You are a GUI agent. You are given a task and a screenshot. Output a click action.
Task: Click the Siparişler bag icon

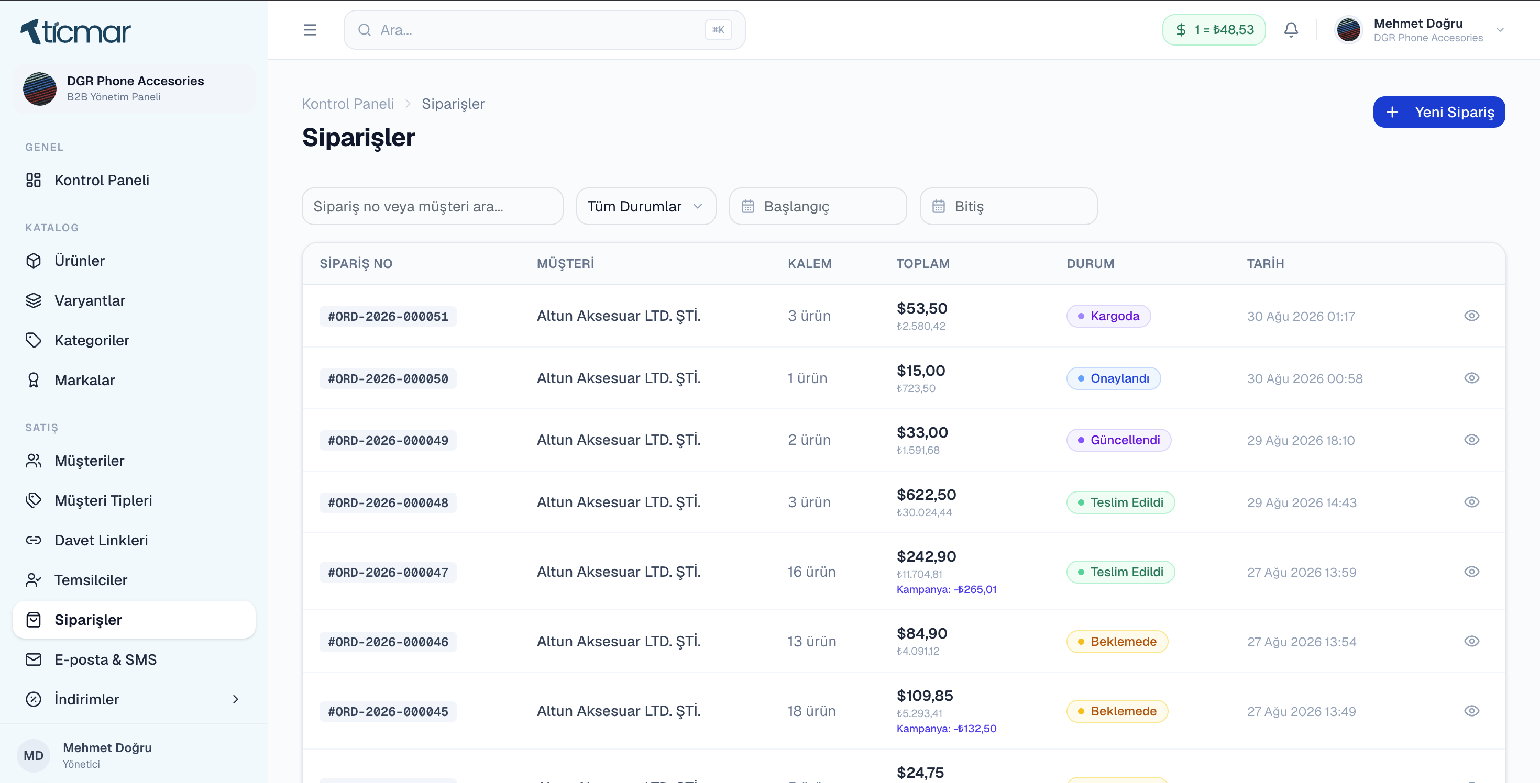tap(34, 620)
